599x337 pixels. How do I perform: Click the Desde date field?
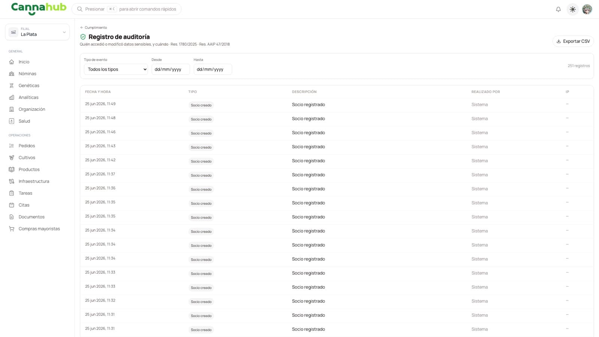(171, 69)
